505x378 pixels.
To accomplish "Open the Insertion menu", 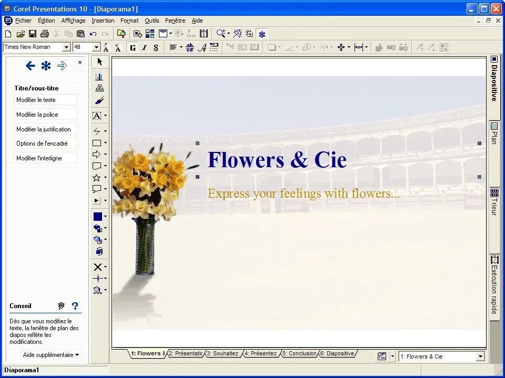I will (x=103, y=21).
